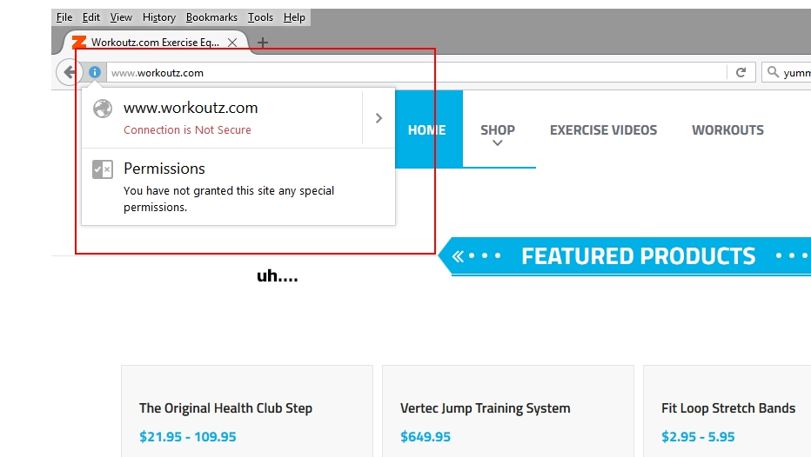
Task: Open the EXERCISE VIDEOS page
Action: coord(603,130)
